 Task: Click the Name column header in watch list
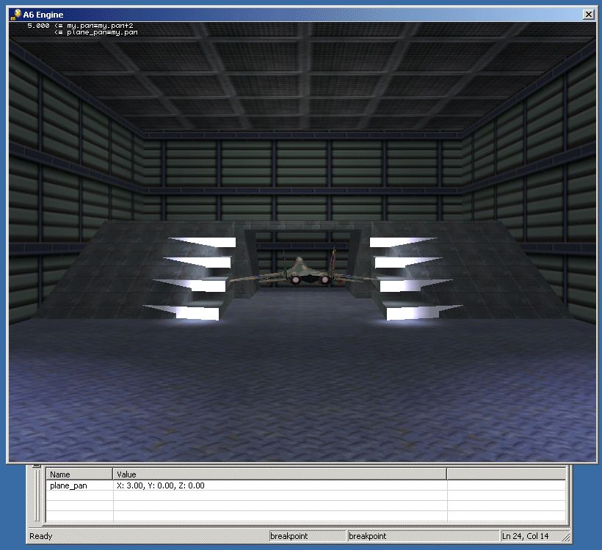79,474
